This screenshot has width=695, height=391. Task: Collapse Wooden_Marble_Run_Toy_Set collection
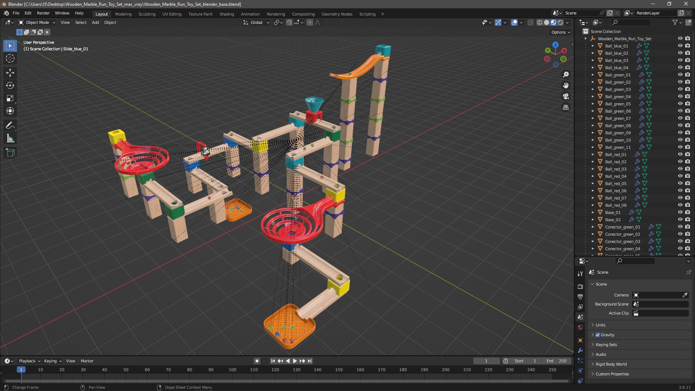(x=585, y=39)
